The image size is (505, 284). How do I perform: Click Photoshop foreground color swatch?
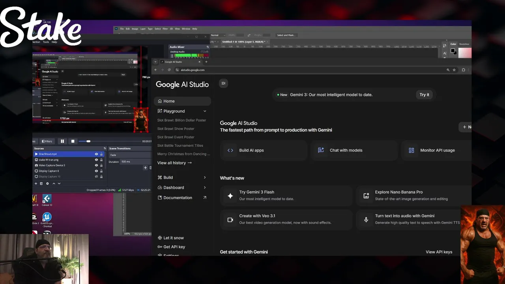pyautogui.click(x=453, y=50)
